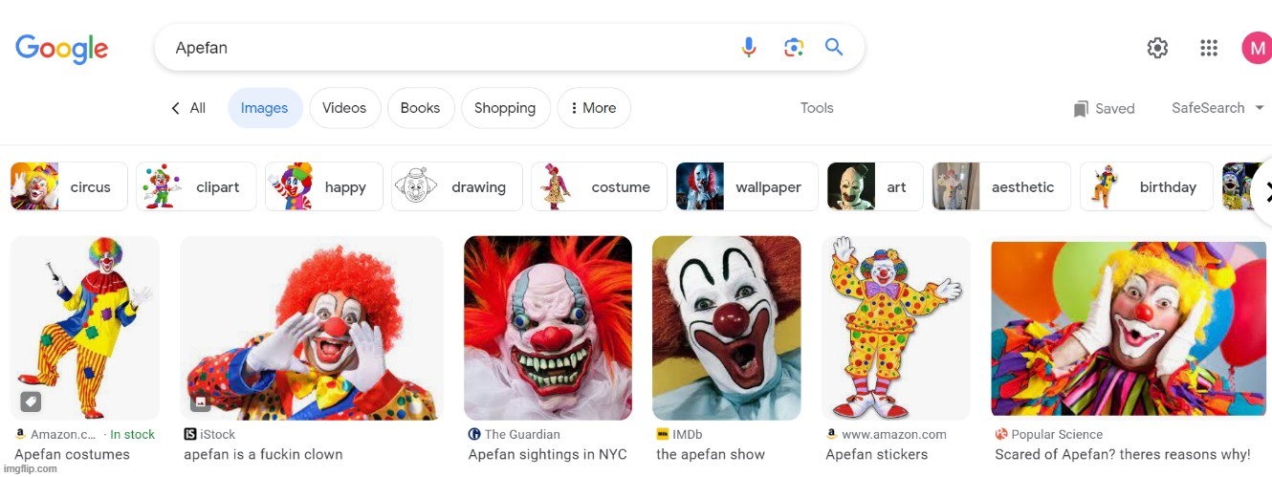Click the blue search magnifier icon

(834, 48)
